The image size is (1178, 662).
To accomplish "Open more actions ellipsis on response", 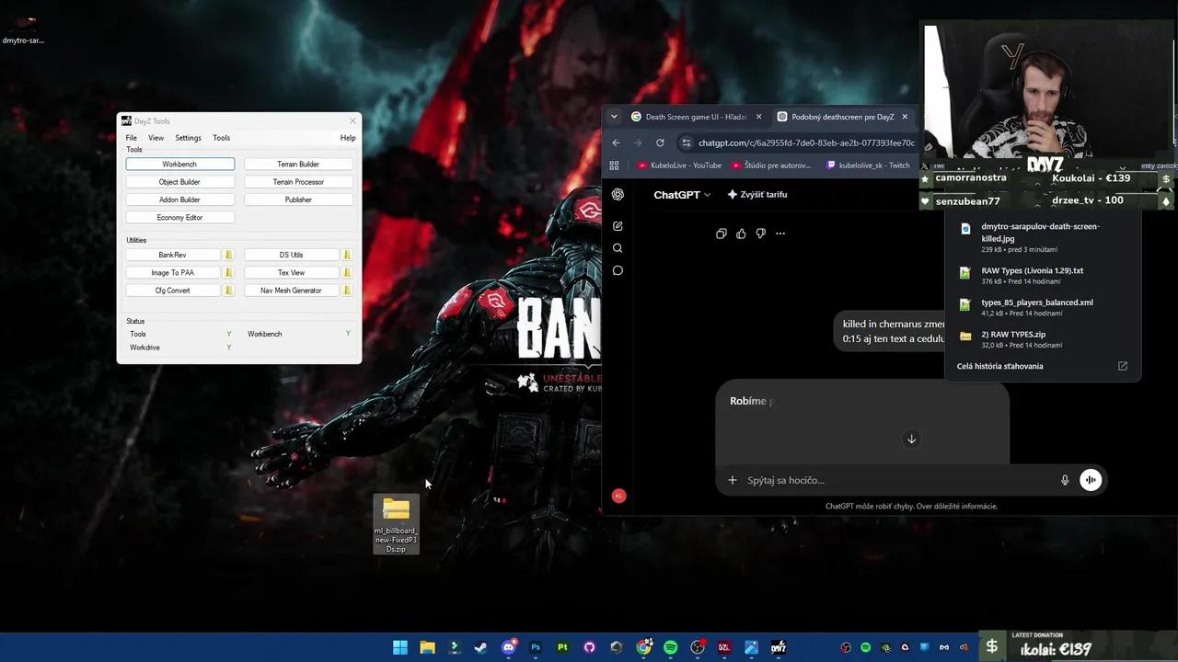I will 780,234.
